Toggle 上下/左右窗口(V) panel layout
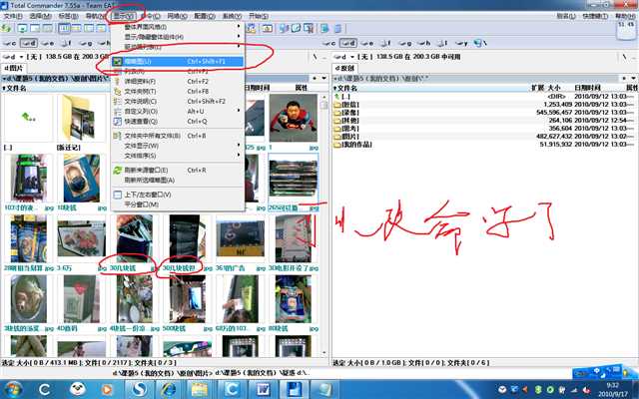This screenshot has height=399, width=639. click(178, 195)
